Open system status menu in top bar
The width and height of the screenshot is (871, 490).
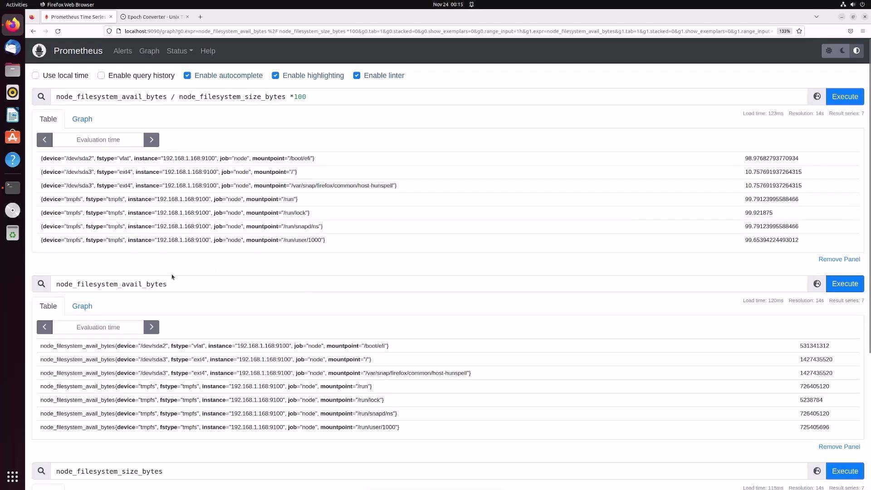(x=853, y=5)
